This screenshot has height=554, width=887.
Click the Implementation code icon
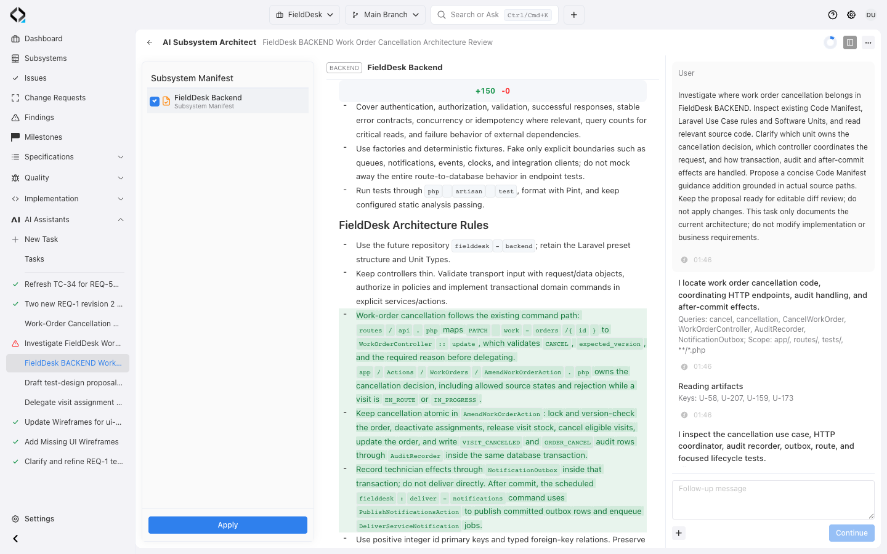coord(15,199)
